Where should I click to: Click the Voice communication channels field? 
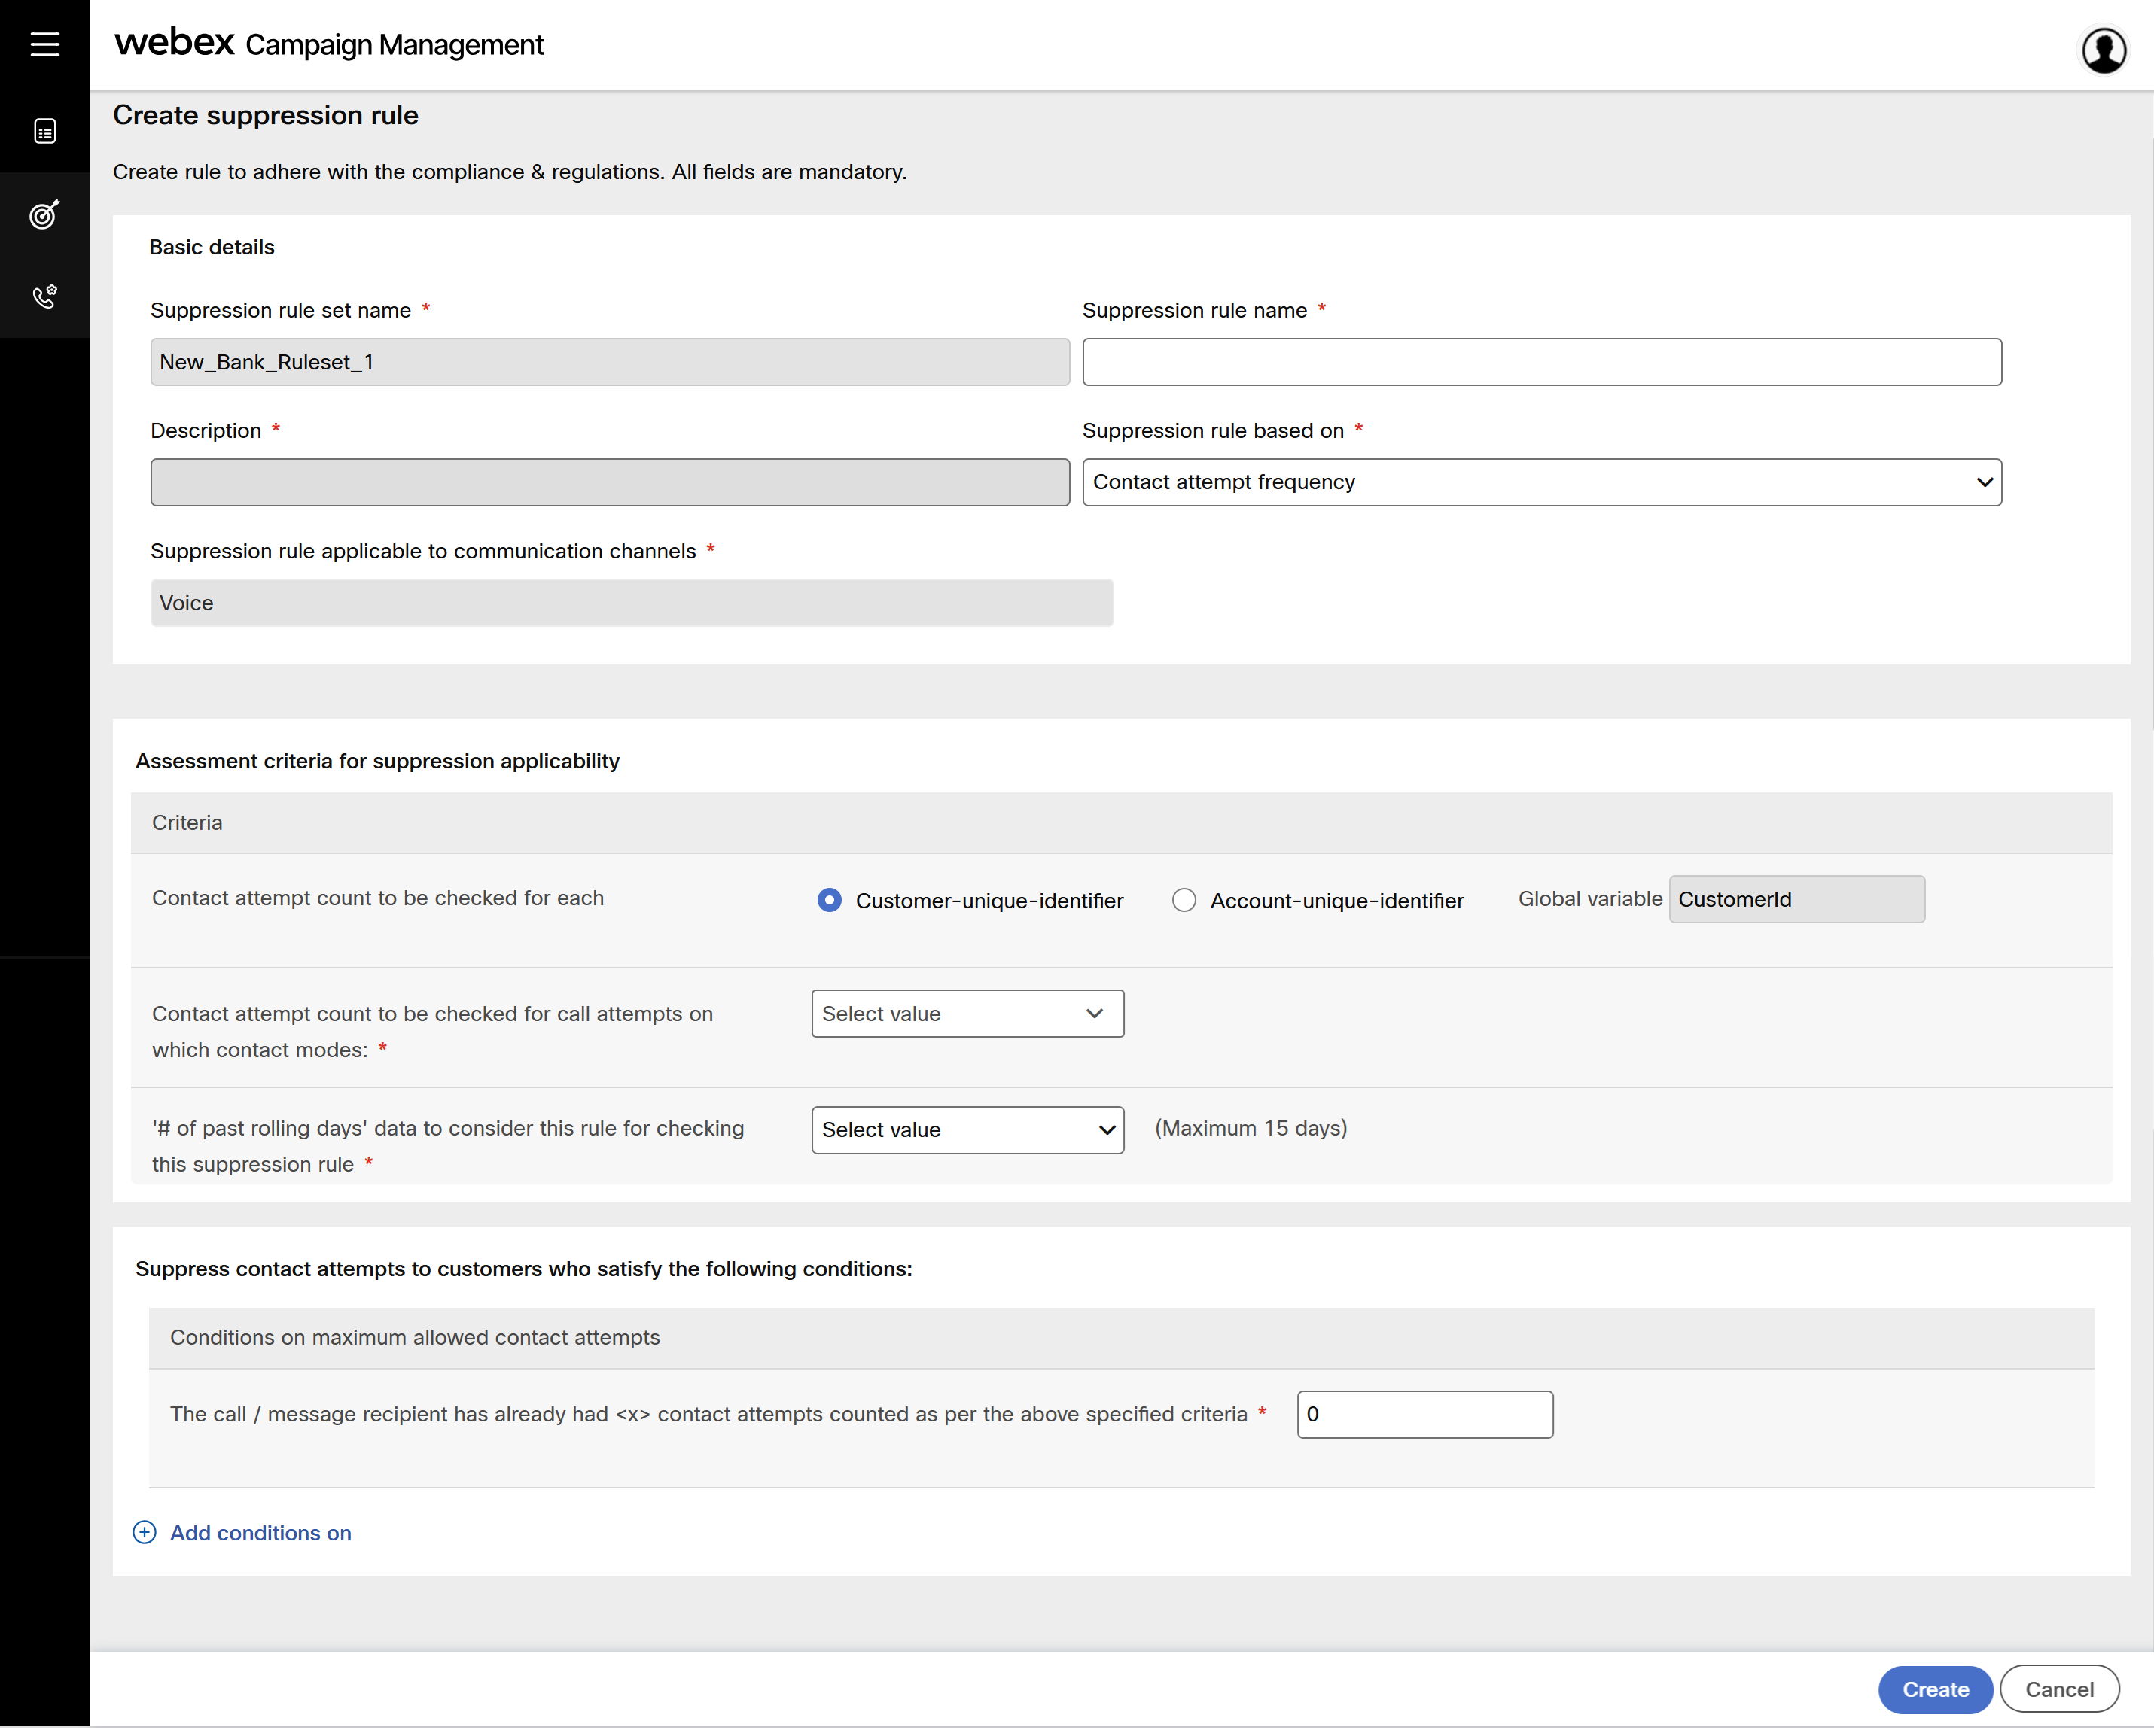(x=632, y=603)
